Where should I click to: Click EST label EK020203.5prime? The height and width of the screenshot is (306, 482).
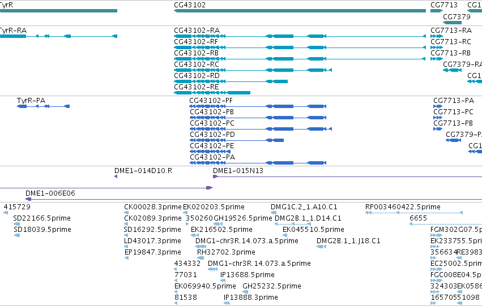pyautogui.click(x=214, y=207)
